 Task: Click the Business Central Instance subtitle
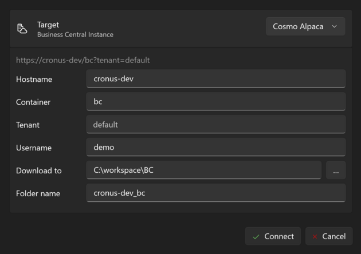click(75, 34)
